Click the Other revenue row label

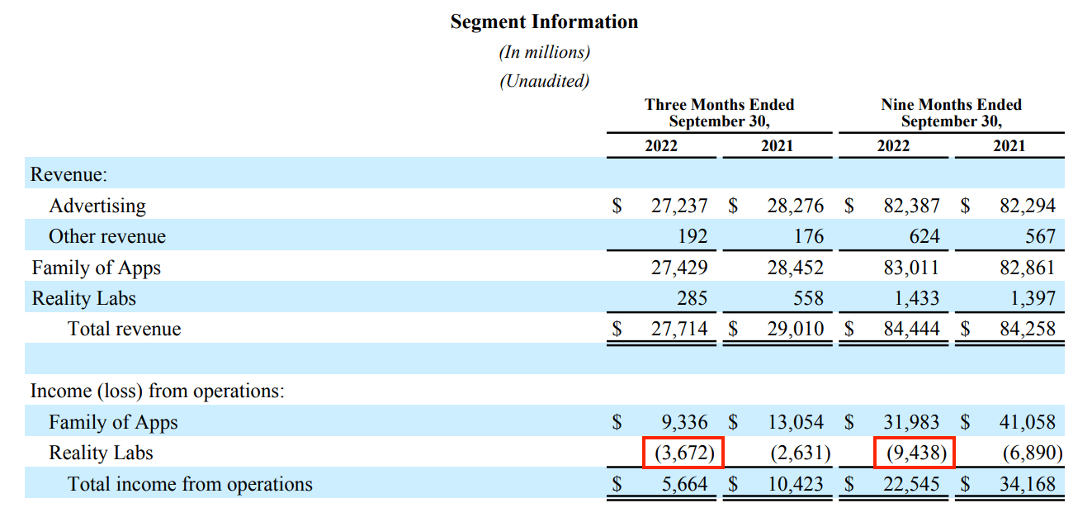pos(107,236)
